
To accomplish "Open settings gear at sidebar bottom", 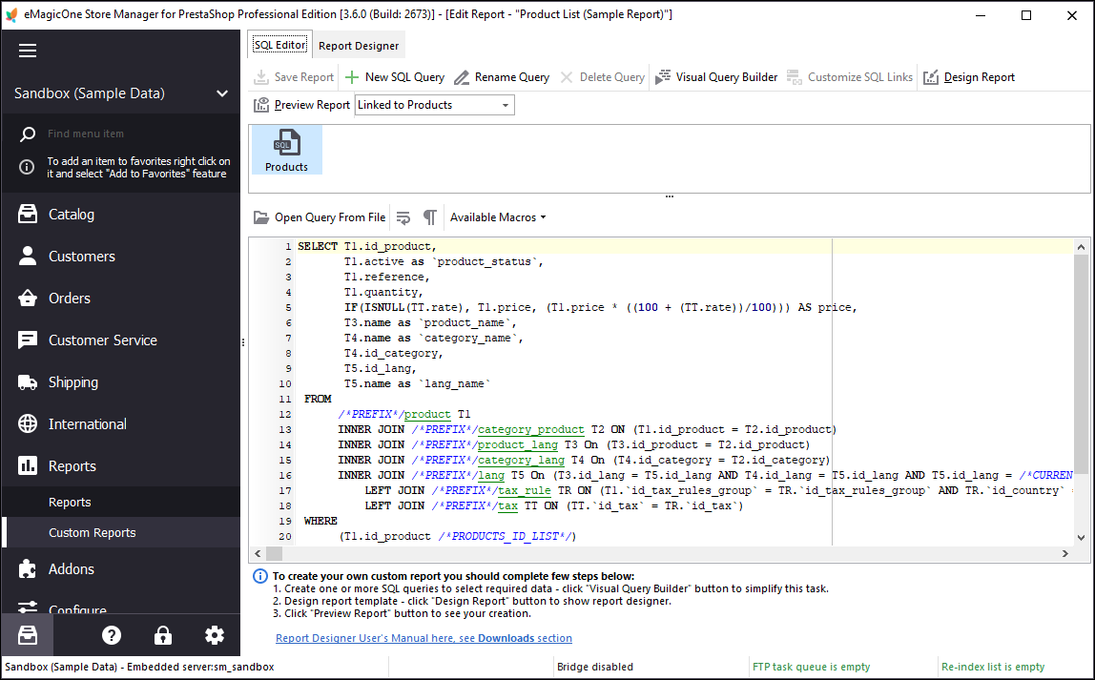I will (x=215, y=635).
